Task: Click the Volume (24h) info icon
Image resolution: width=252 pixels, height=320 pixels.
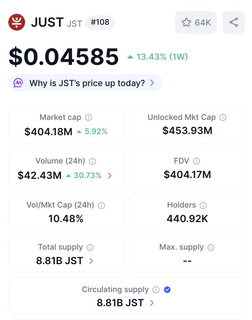Action: coord(93,161)
